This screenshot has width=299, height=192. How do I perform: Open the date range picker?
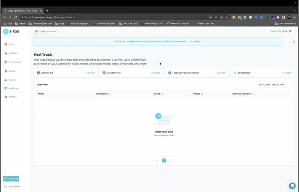pyautogui.click(x=274, y=85)
